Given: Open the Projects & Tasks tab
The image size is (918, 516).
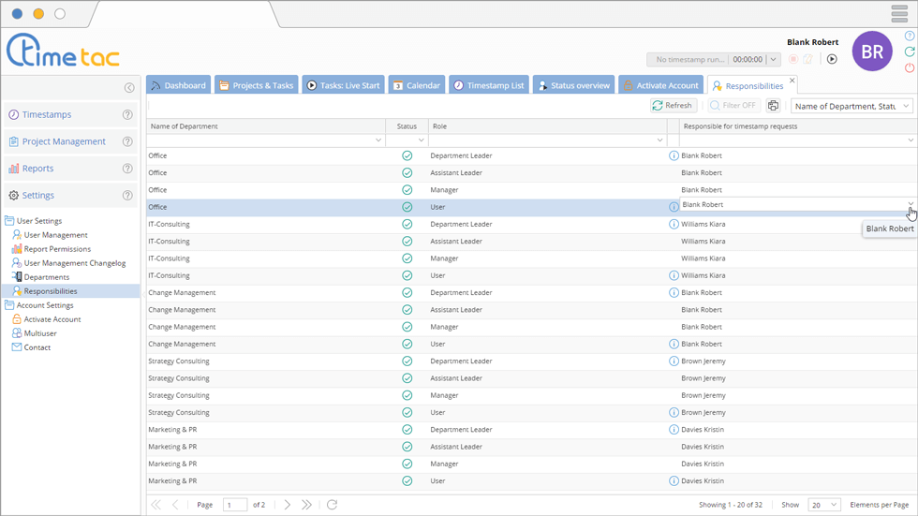Looking at the screenshot, I should coord(256,85).
